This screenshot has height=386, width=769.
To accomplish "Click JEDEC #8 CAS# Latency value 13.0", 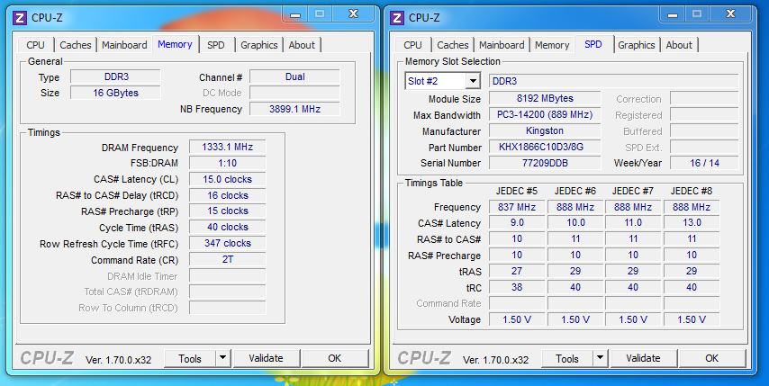I will point(692,223).
